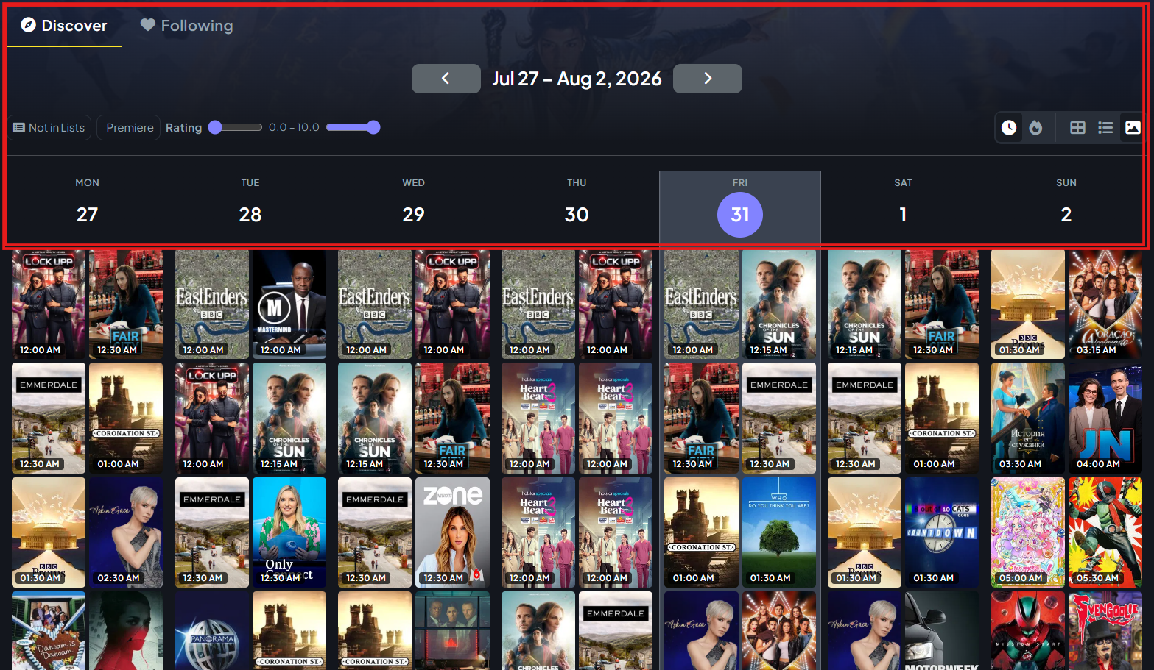Select Wednesday 29 in the week header

coord(414,207)
